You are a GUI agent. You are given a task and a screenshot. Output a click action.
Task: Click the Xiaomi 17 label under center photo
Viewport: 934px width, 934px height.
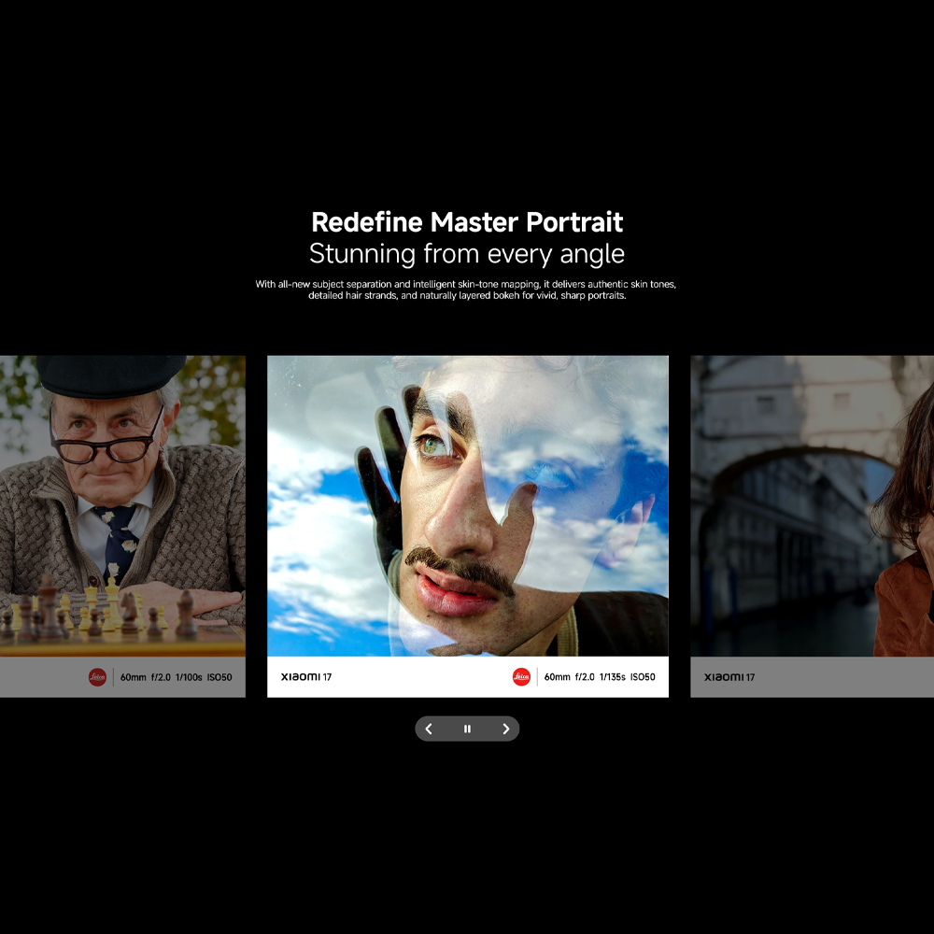click(306, 677)
